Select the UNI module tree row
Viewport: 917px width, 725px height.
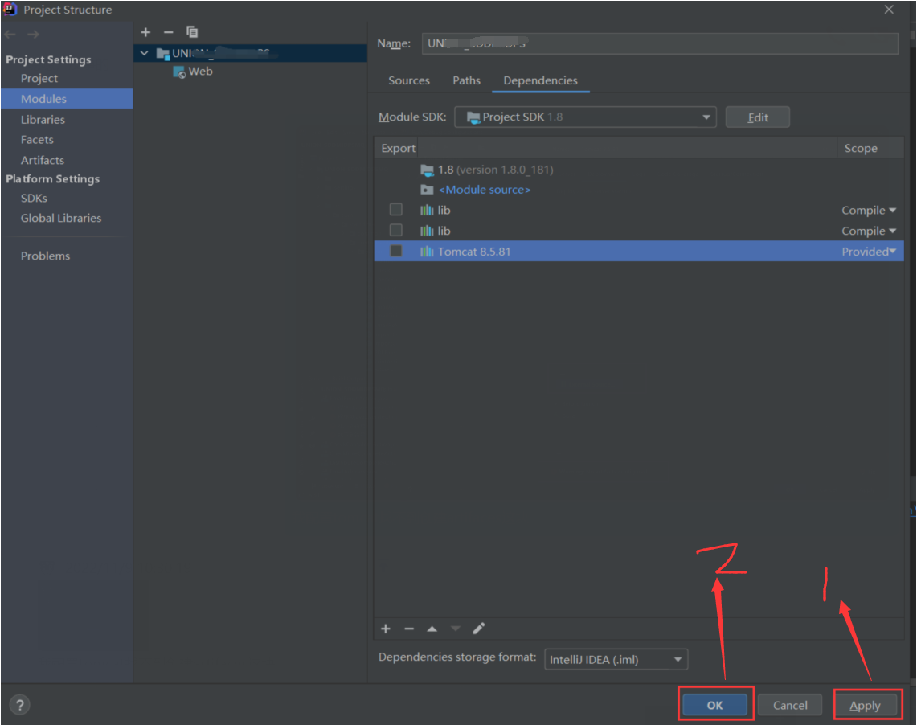[x=250, y=53]
